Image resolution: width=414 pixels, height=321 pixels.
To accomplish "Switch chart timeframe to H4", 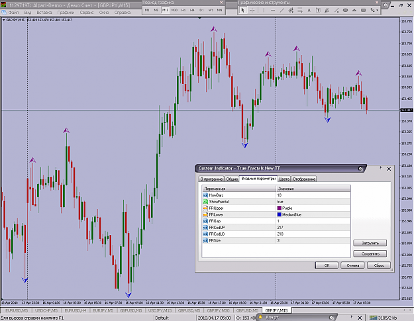I will tap(192, 10).
